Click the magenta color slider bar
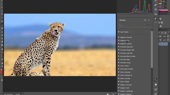Viewport: 170px width, 95px height. pos(160,7)
